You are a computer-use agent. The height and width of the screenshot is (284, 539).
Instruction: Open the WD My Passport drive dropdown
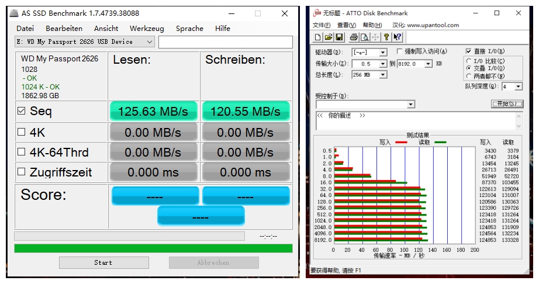coord(85,41)
